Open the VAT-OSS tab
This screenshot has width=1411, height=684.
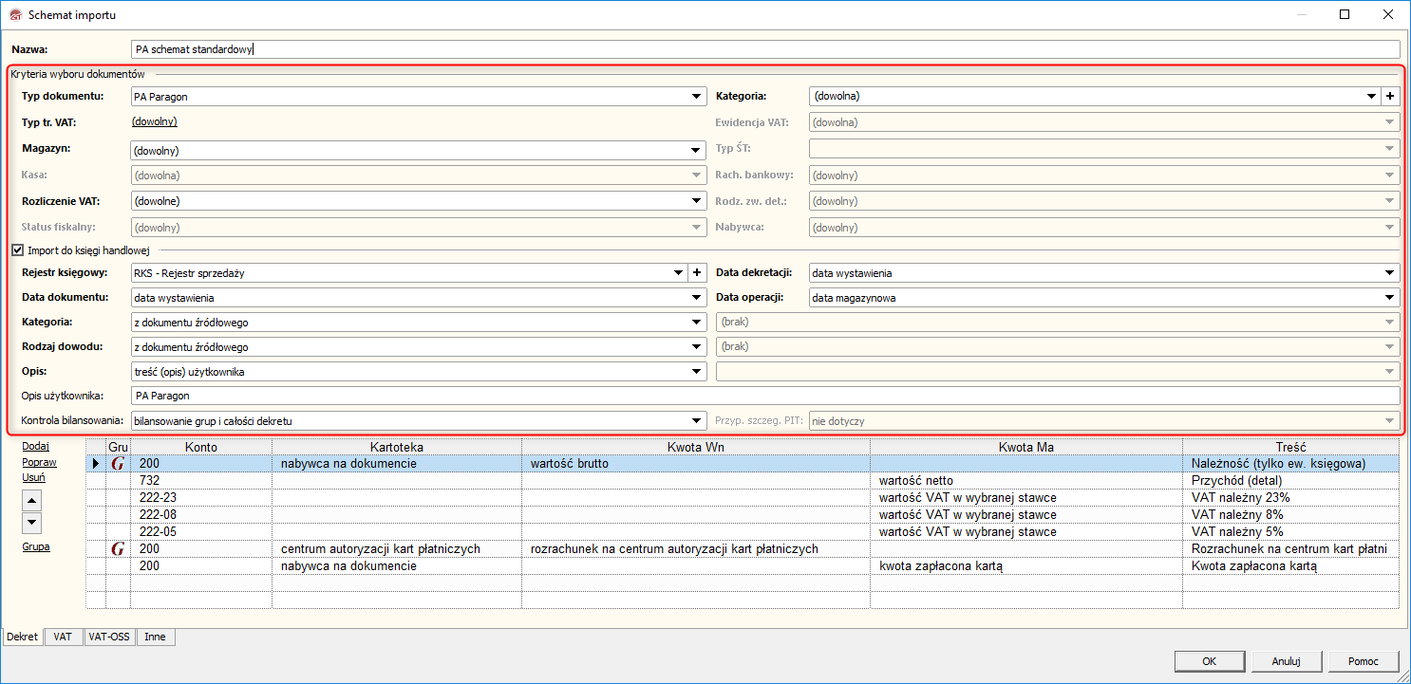[109, 637]
